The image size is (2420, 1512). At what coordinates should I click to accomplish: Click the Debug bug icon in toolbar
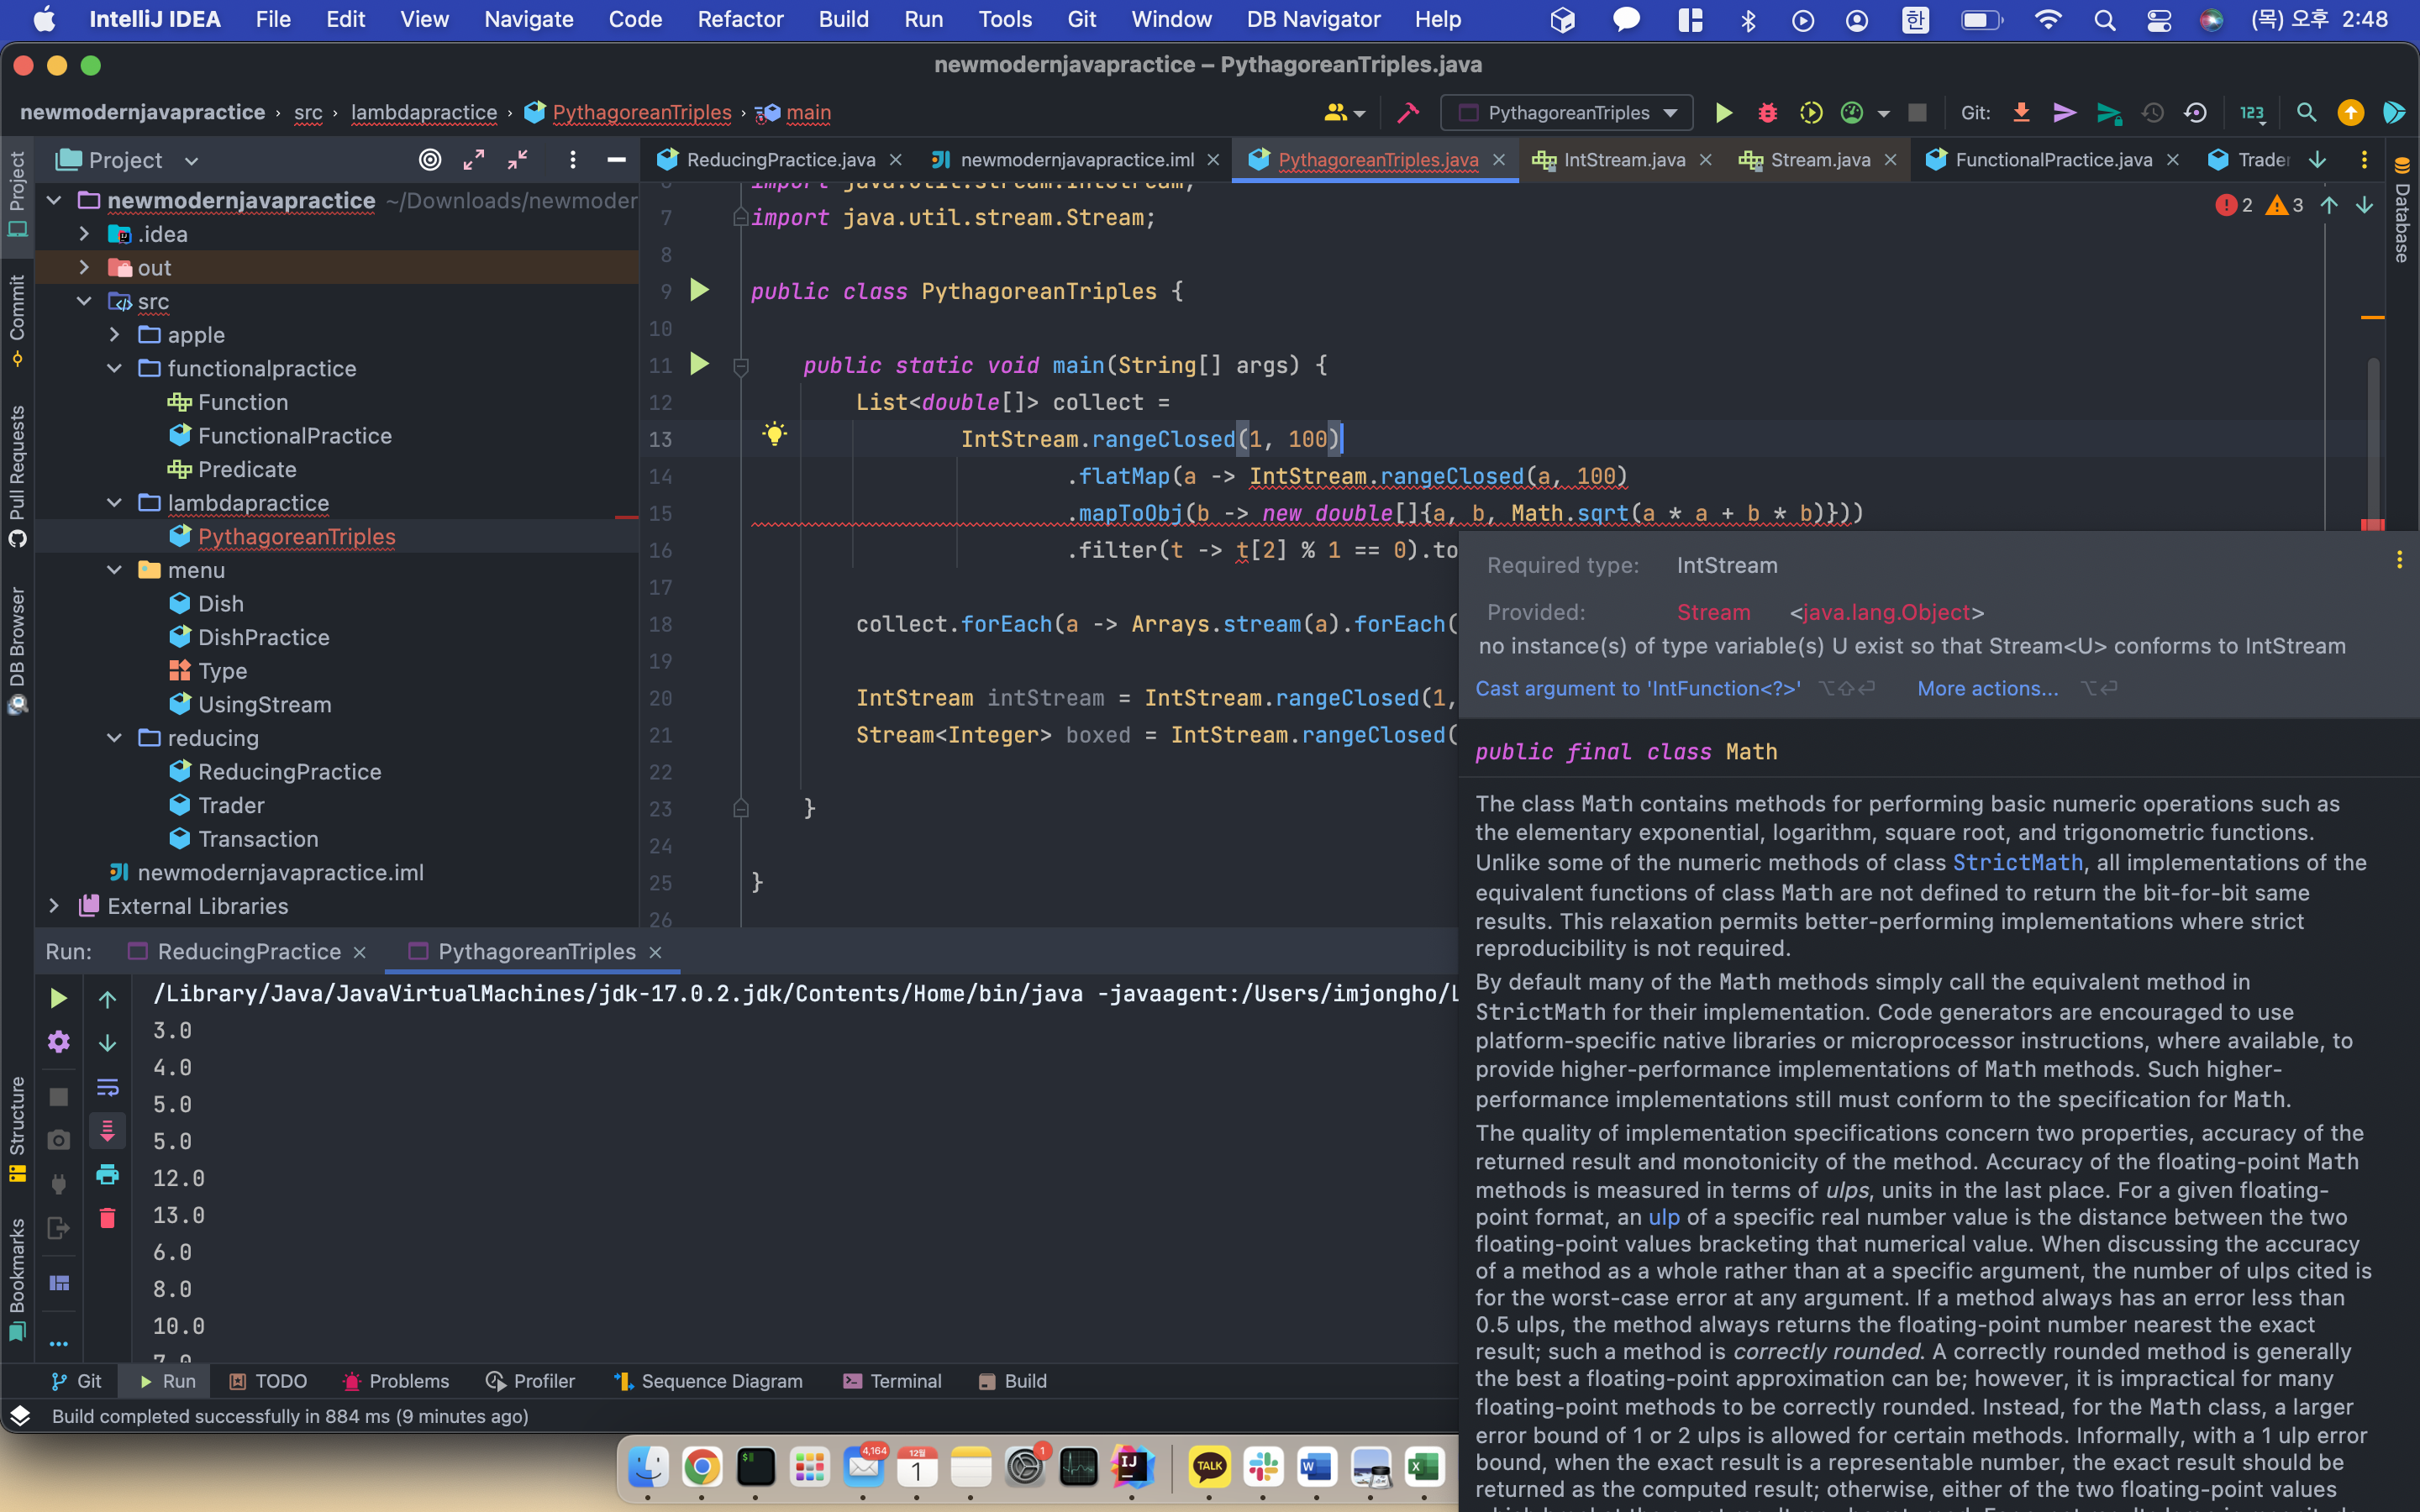pyautogui.click(x=1767, y=113)
